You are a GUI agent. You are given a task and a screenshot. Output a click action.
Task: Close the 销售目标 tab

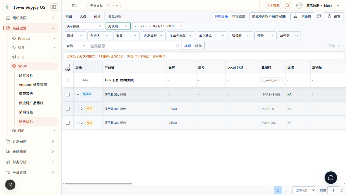pos(108,5)
